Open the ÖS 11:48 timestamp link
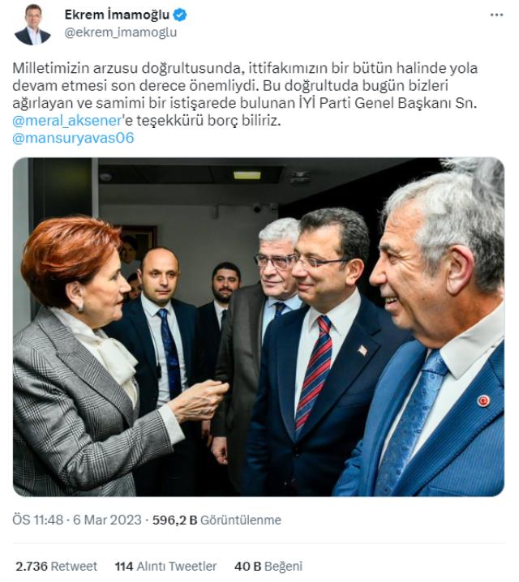 point(37,520)
